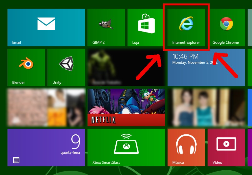
Task: Start Blender from its tile
Action: pyautogui.click(x=26, y=67)
